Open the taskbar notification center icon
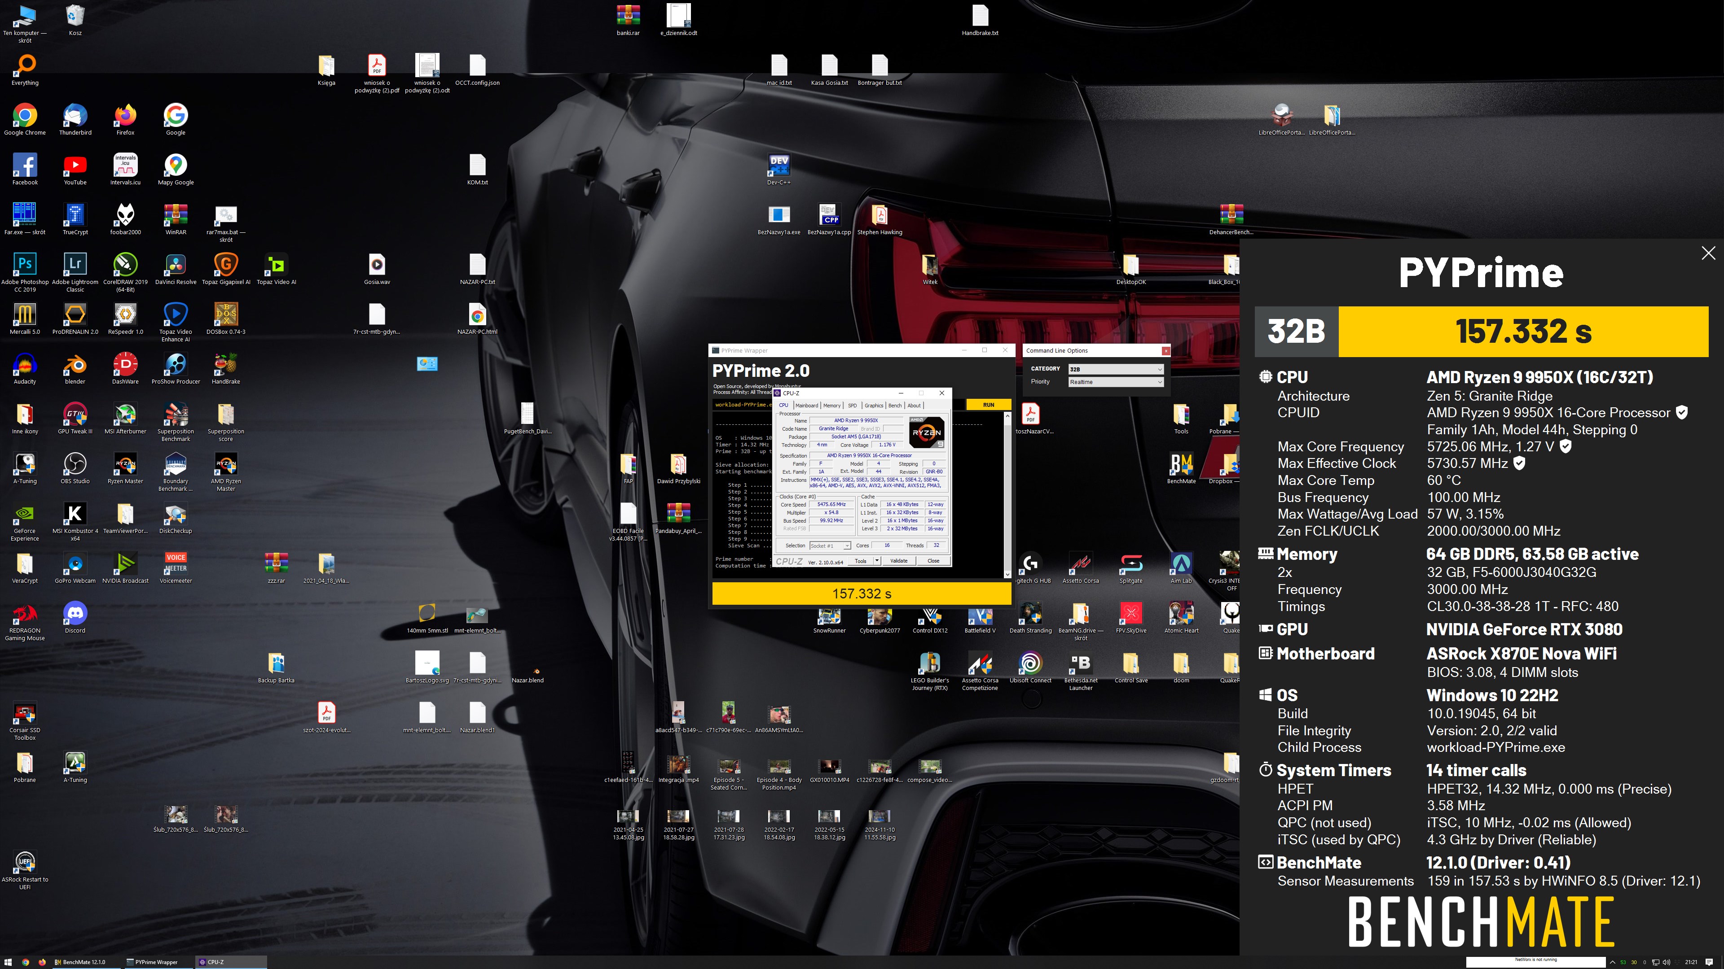The image size is (1724, 969). tap(1709, 962)
